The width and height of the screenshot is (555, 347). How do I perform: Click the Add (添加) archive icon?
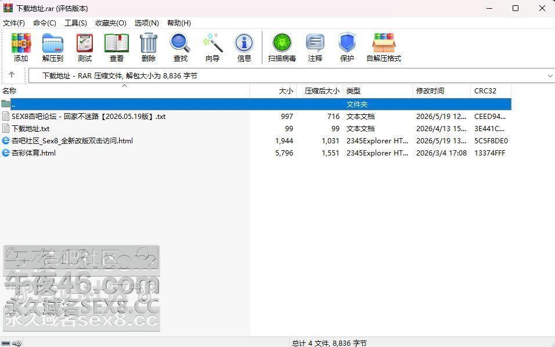[x=21, y=48]
